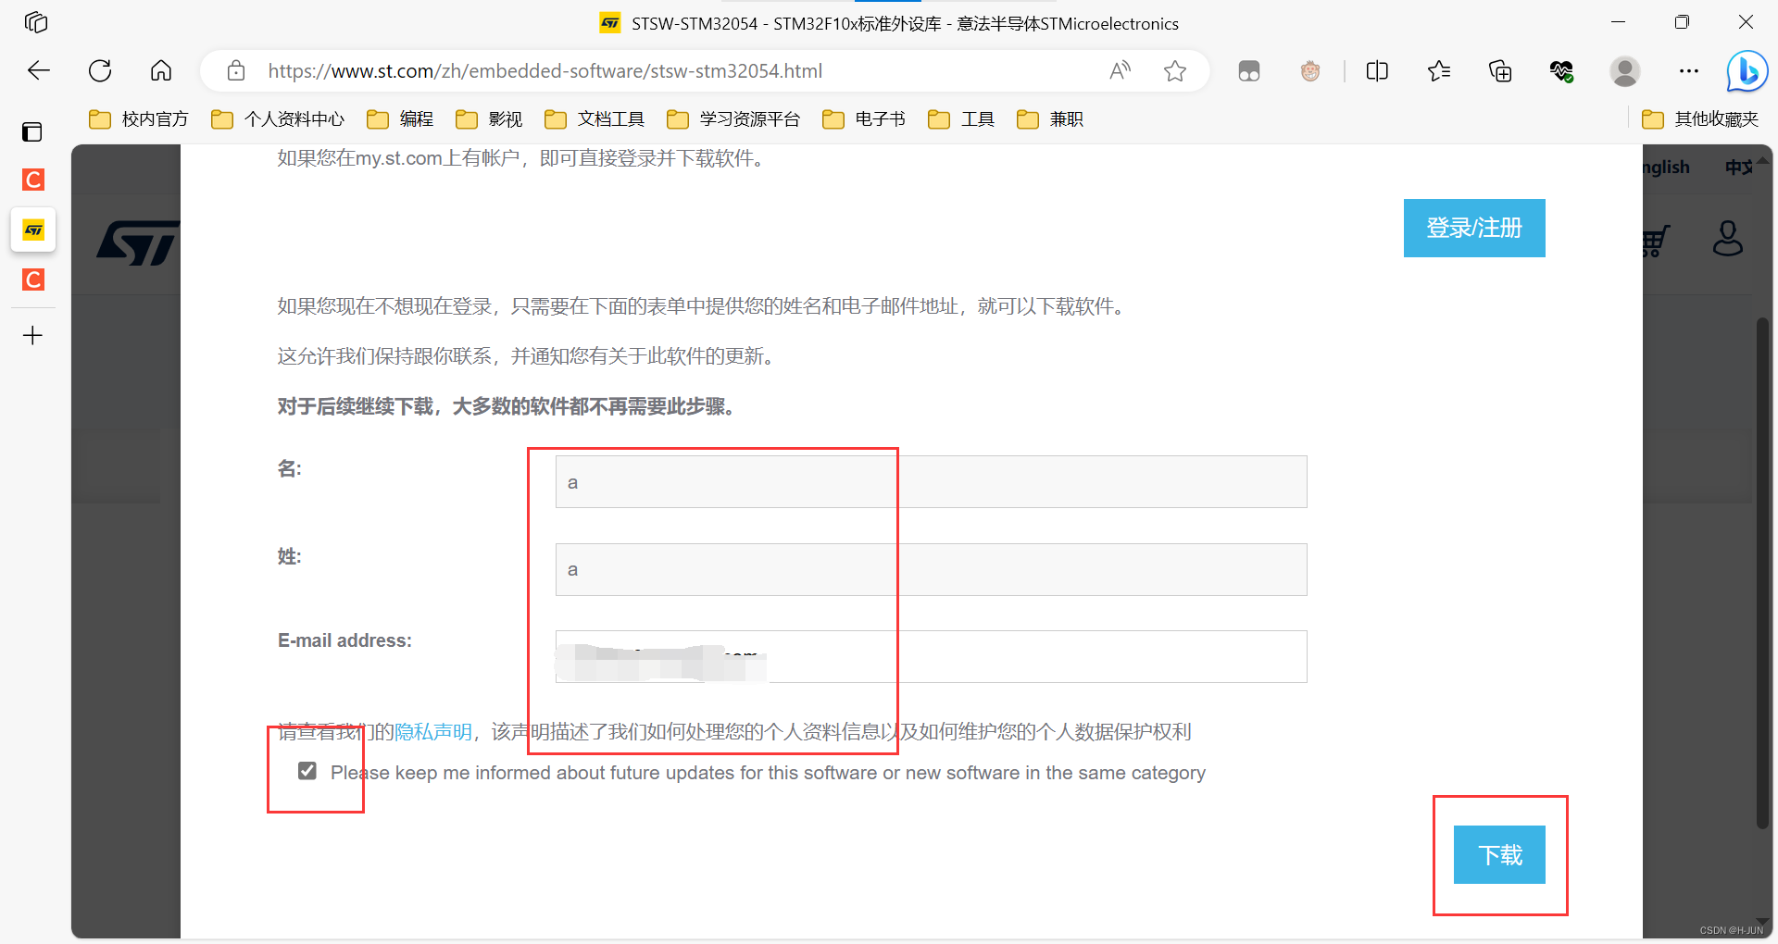Go back to the previous page
Image resolution: width=1778 pixels, height=944 pixels.
click(x=39, y=70)
